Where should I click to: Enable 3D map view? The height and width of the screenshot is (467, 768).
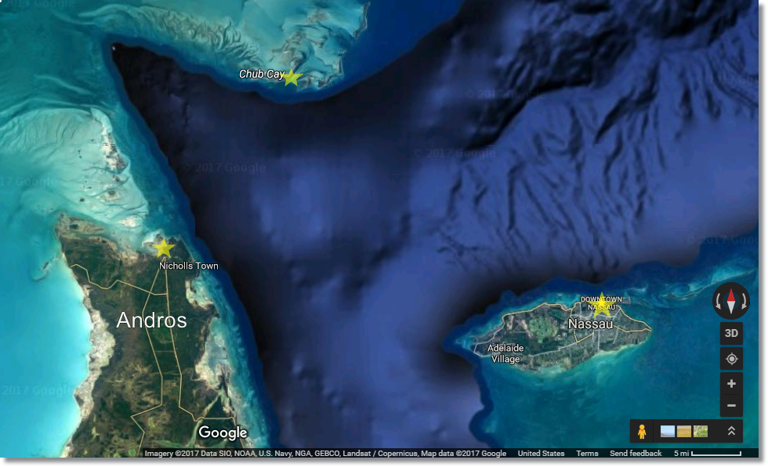click(x=731, y=333)
